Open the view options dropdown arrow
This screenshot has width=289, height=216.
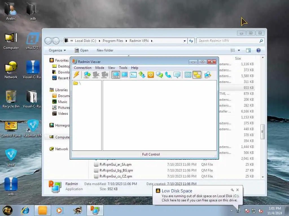coord(239,50)
